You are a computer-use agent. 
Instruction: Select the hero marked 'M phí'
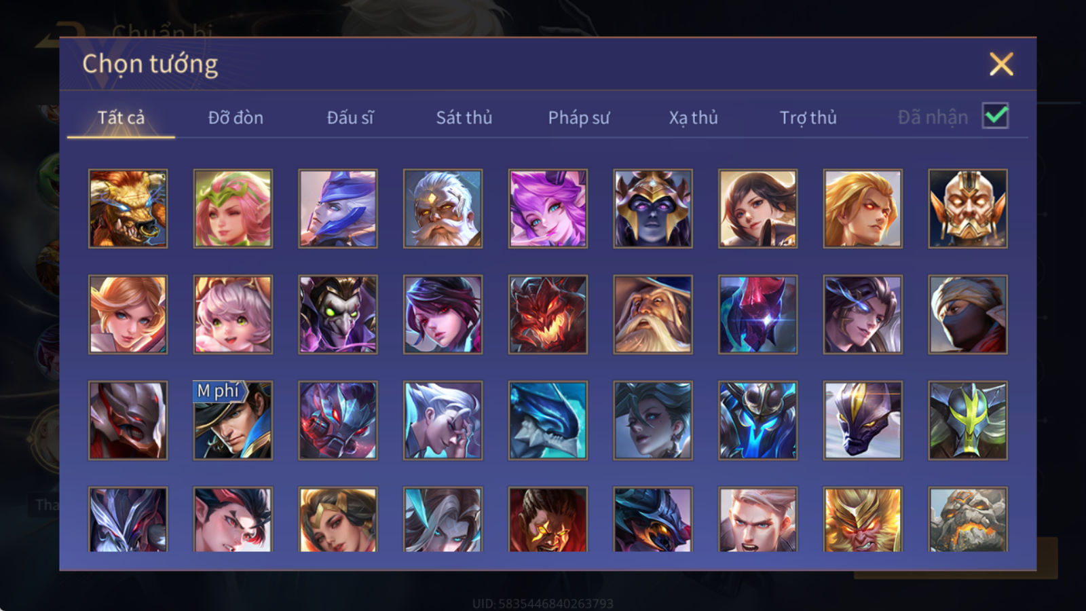point(233,420)
